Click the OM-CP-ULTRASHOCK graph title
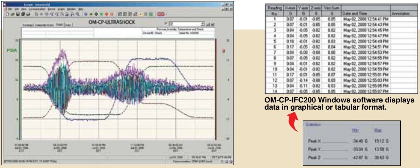Screen dimensions: 420x168 click(111, 22)
